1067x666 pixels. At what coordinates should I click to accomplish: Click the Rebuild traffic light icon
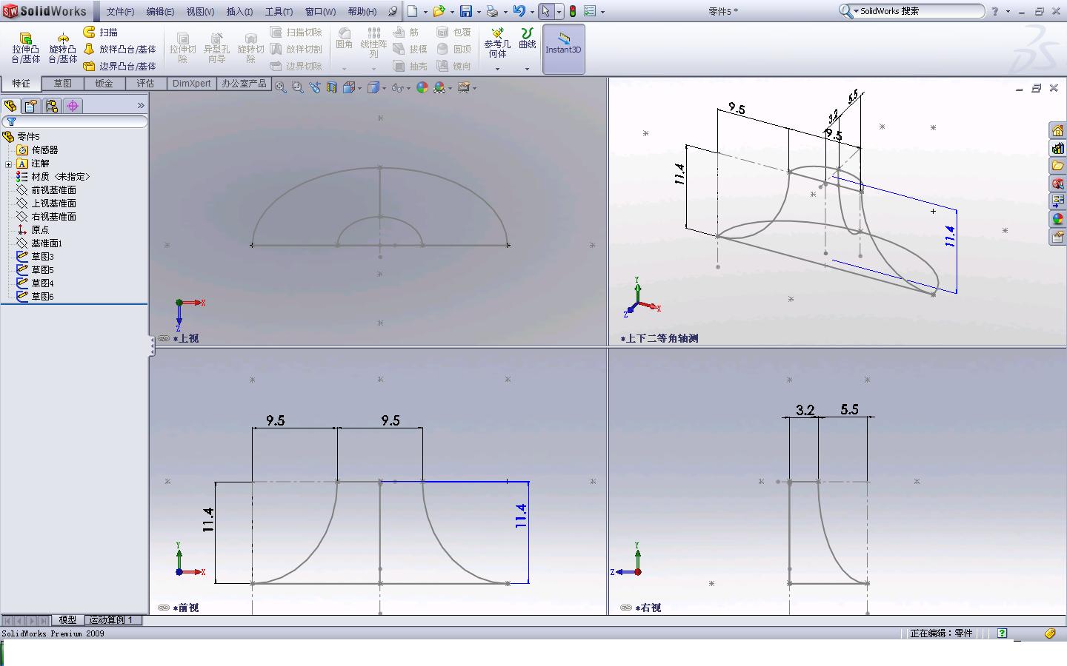573,11
